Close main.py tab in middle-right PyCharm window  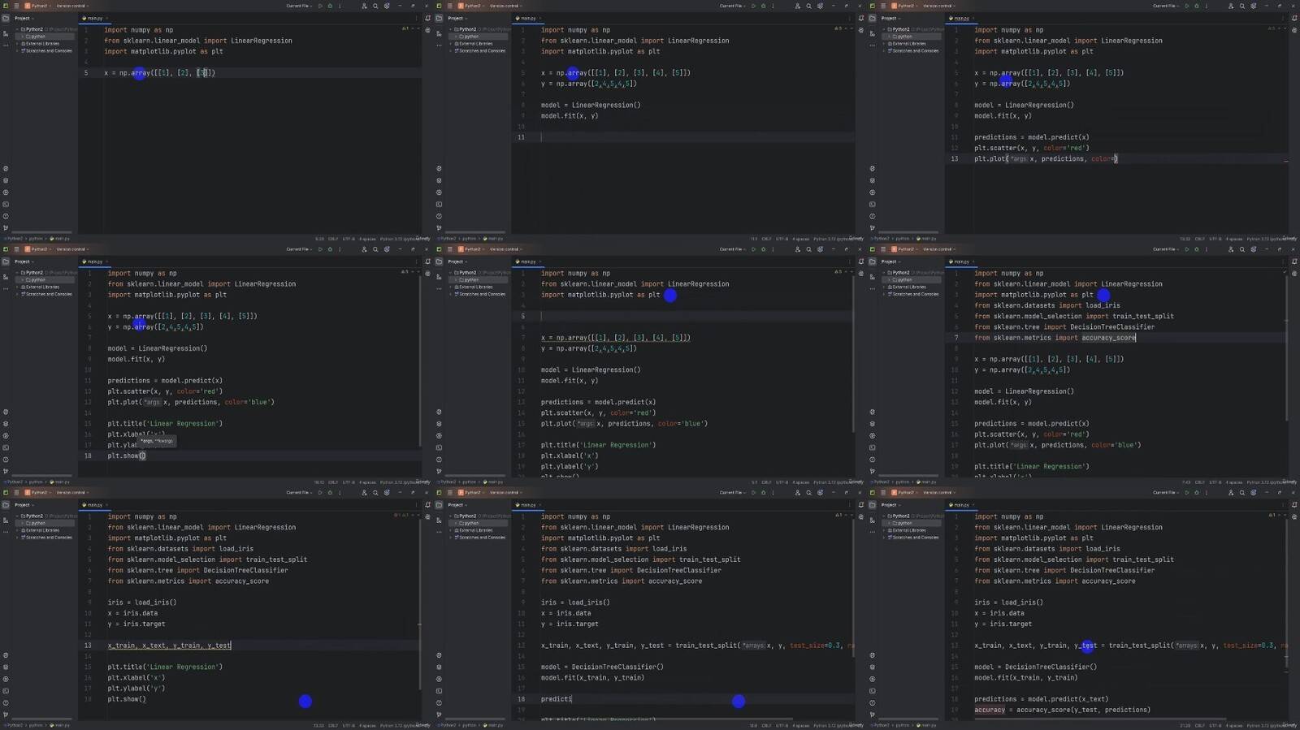pos(975,261)
